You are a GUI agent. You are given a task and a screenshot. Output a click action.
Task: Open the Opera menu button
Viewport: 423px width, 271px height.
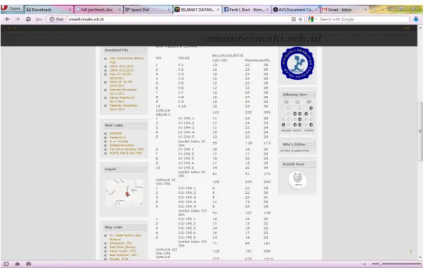[x=12, y=9]
